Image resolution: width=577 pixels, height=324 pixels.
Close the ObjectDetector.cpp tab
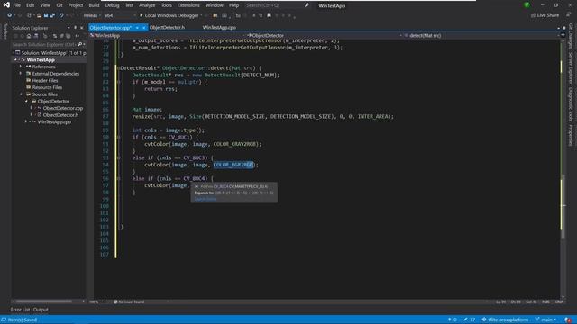pyautogui.click(x=144, y=28)
